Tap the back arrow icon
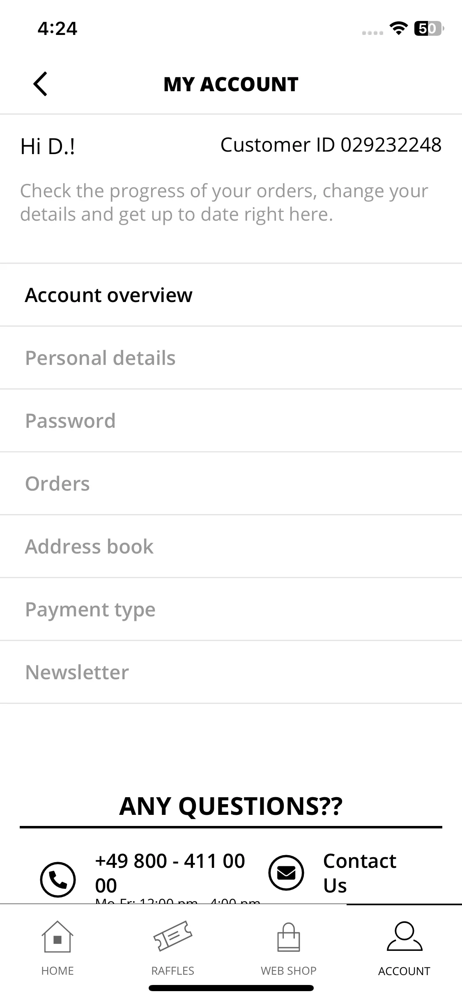 [40, 84]
